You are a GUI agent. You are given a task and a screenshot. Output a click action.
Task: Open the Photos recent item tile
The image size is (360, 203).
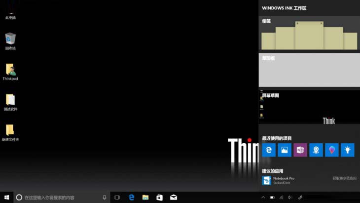pos(285,150)
